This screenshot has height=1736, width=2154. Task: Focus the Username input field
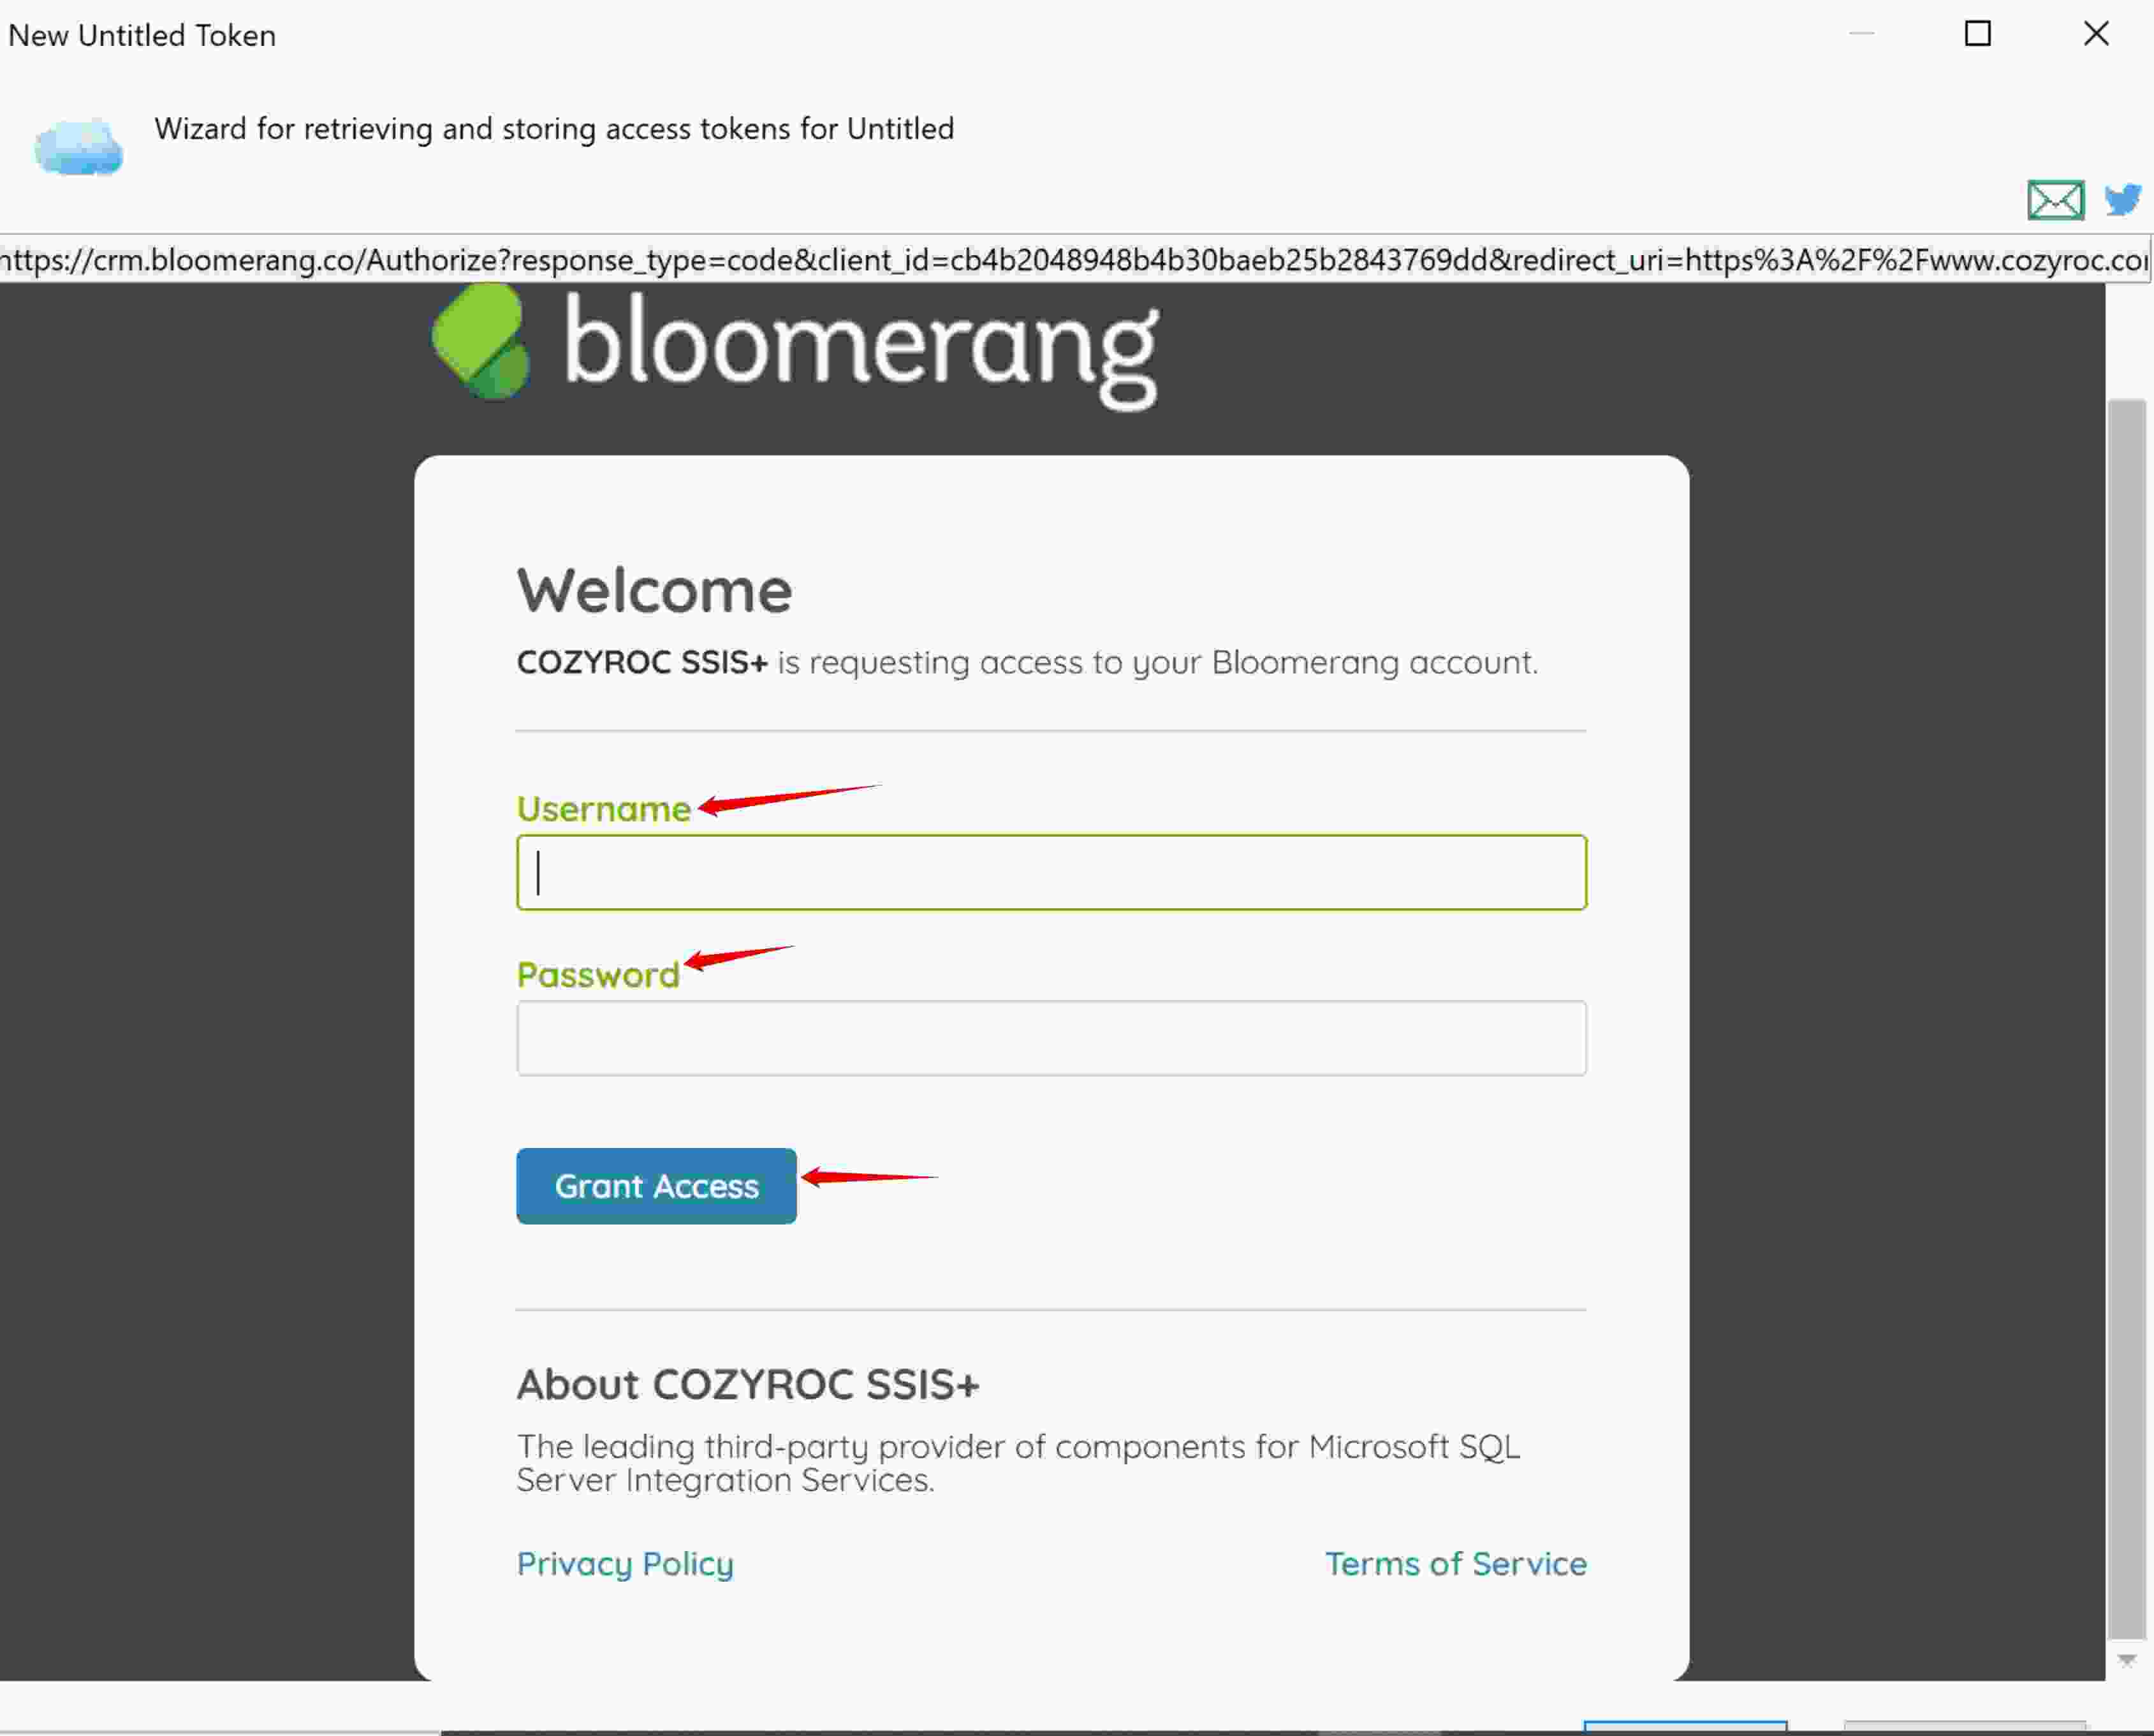click(x=1051, y=872)
